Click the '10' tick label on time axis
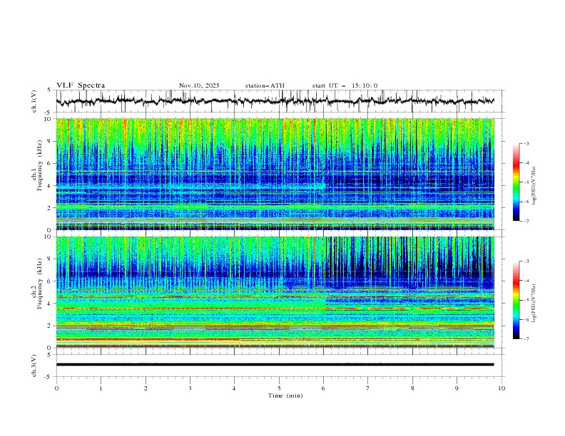 [502, 388]
